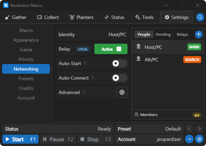This screenshot has width=206, height=146.
Task: Click the Status Ready field
Action: coord(58,129)
